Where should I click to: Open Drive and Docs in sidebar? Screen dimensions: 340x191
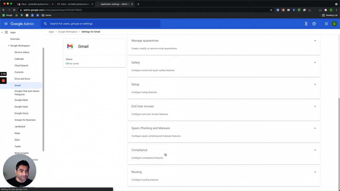click(x=22, y=79)
